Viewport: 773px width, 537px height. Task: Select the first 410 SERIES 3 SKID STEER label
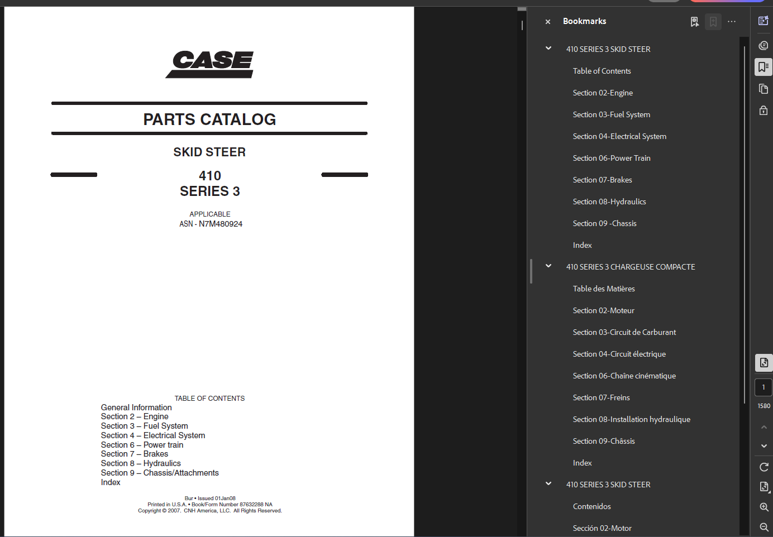pyautogui.click(x=608, y=49)
